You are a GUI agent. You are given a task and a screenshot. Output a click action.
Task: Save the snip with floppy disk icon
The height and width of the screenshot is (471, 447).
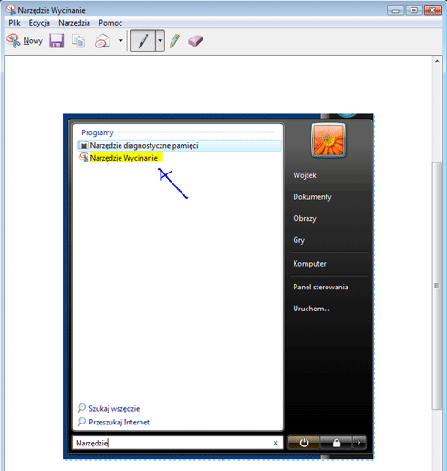[57, 41]
